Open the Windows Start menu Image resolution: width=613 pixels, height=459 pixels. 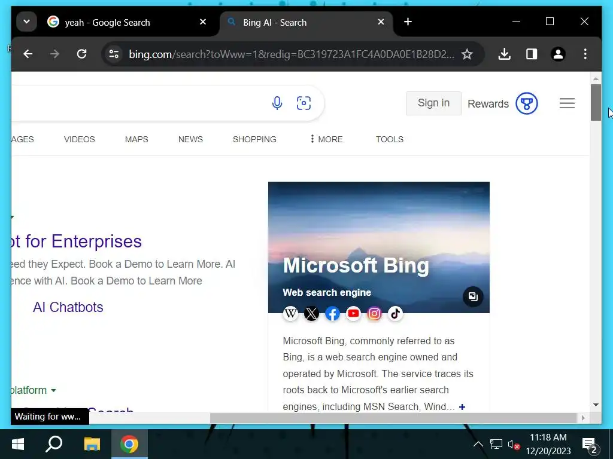17,444
